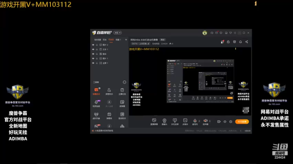Open the 斗鱼直播伴侣使用教程 link
The width and height of the screenshot is (293, 164).
pyautogui.click(x=104, y=131)
